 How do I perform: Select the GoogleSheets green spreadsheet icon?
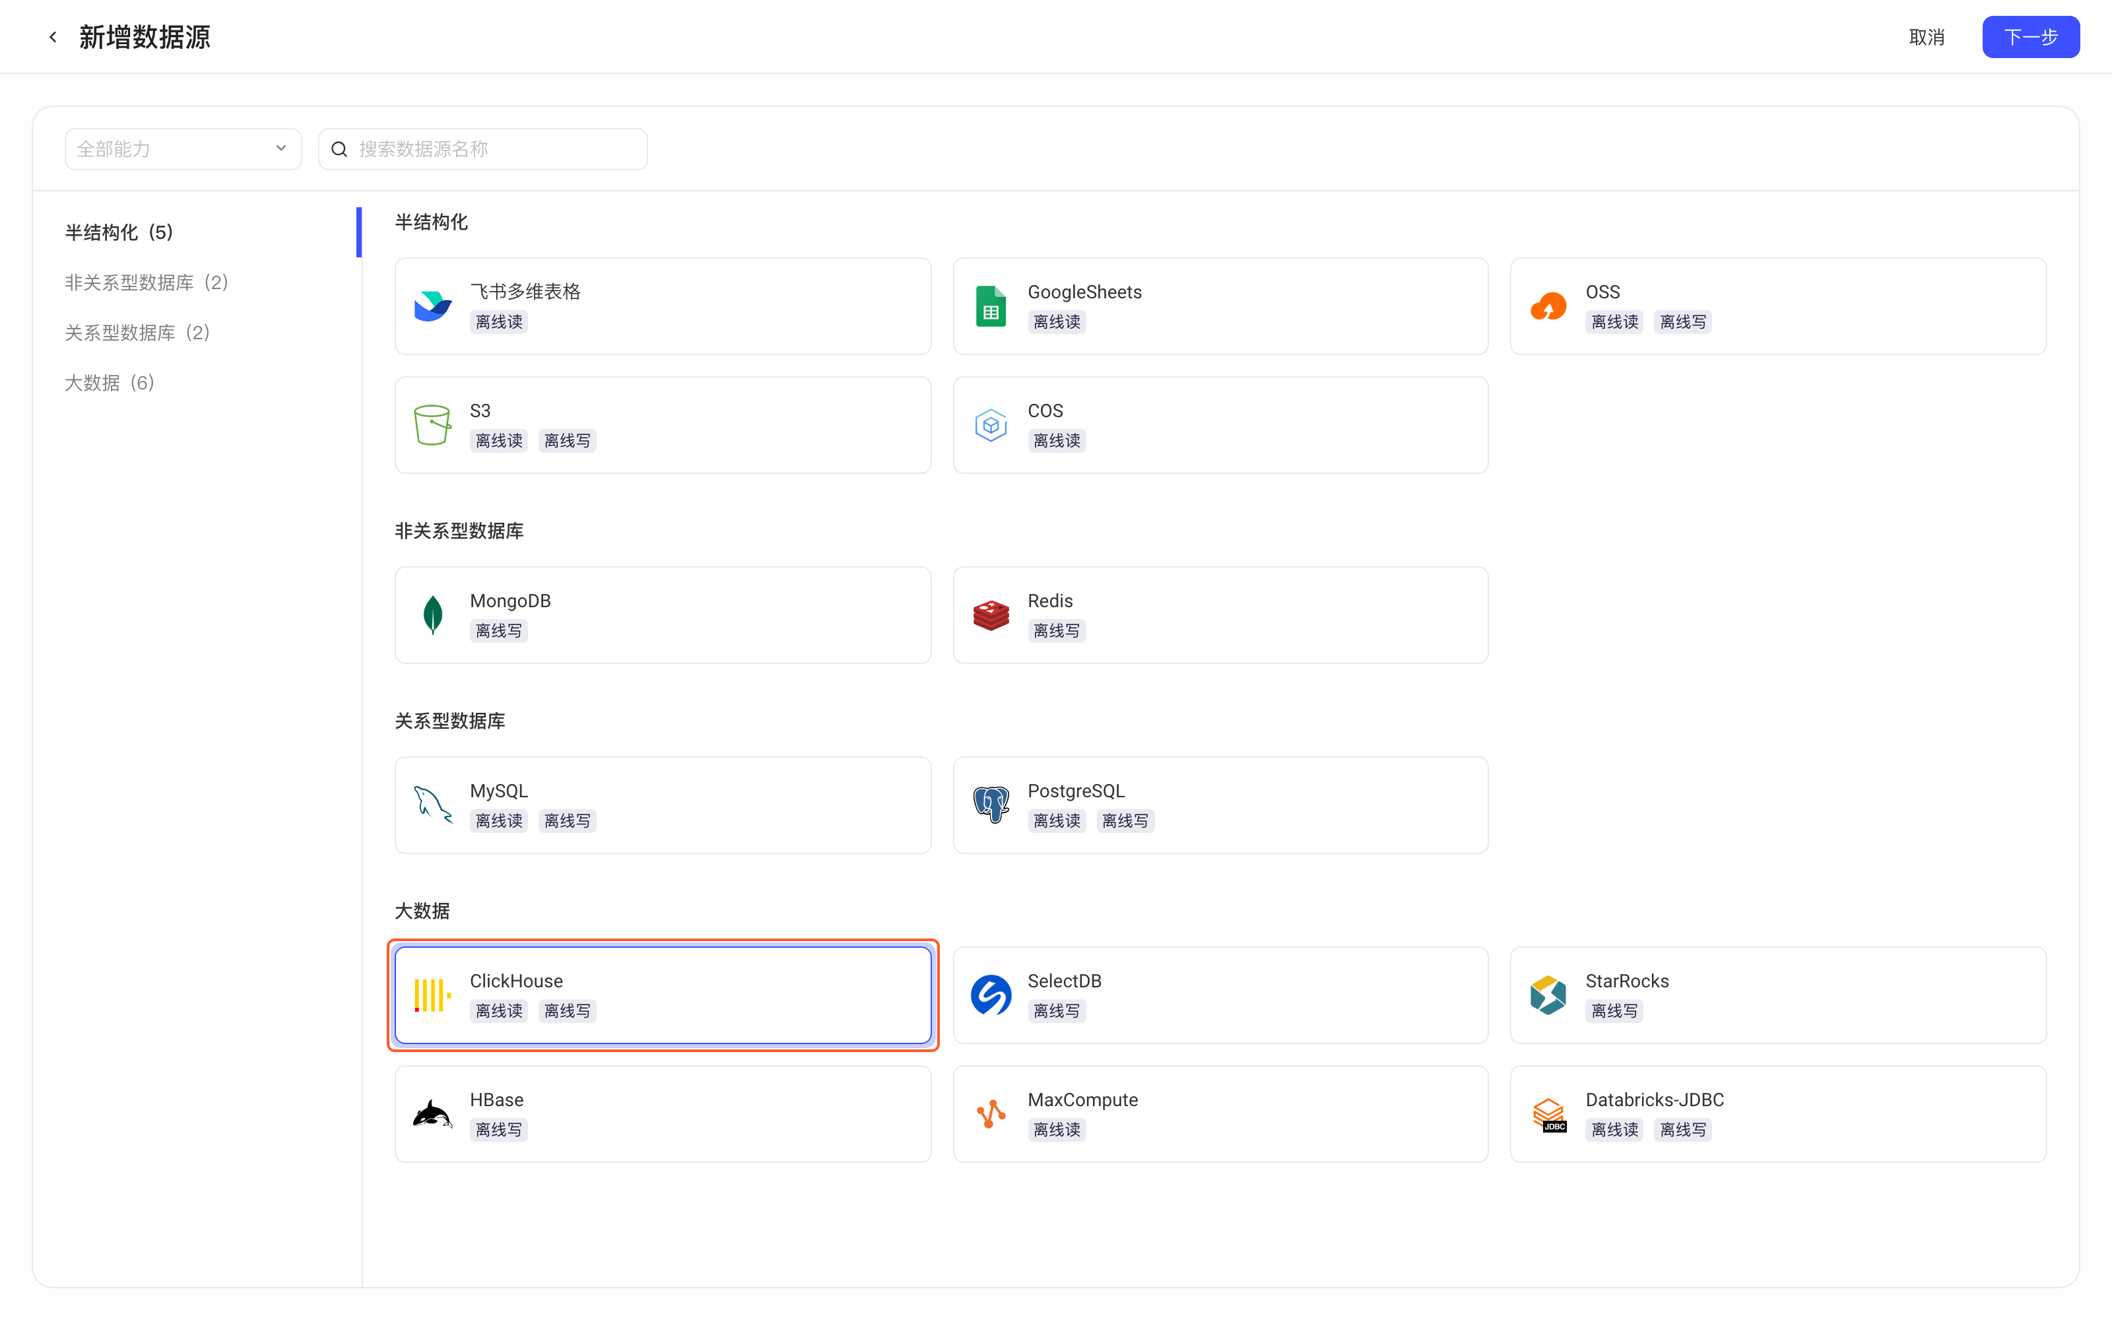click(991, 306)
